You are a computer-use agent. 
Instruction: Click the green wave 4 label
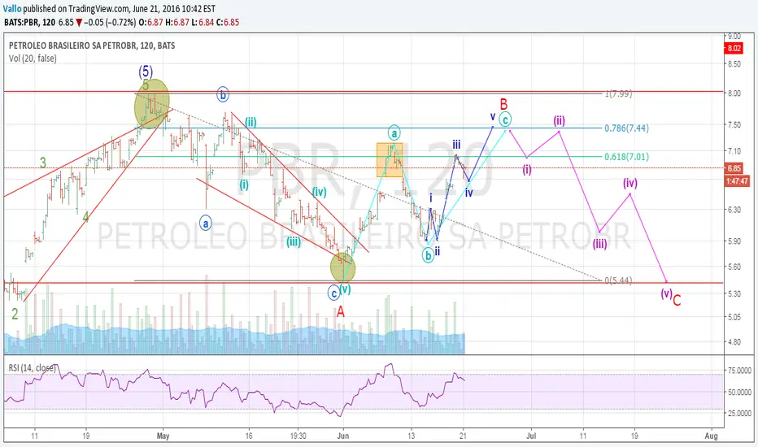85,217
